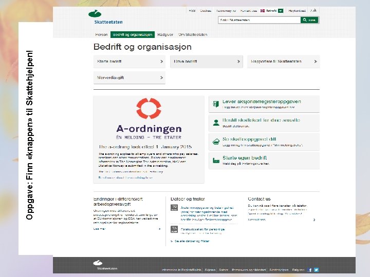
Task: Open Personvern og sikkerhet footer link
Action: point(249,270)
